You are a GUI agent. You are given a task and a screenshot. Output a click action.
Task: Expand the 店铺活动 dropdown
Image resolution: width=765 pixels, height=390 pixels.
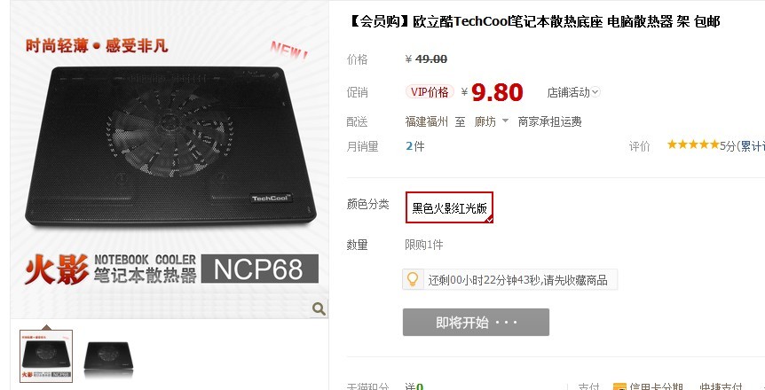(573, 92)
